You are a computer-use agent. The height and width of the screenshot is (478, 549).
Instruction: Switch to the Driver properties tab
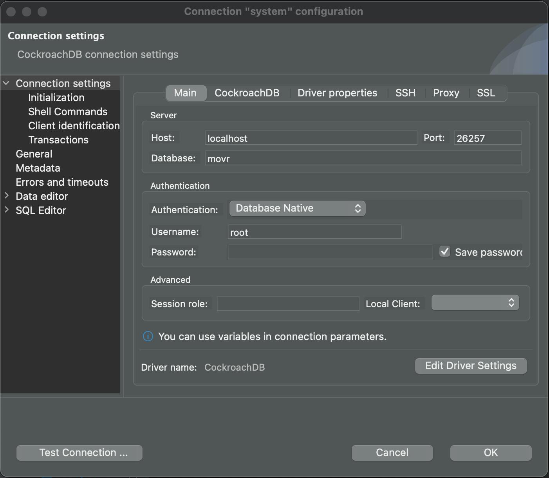[x=337, y=93]
